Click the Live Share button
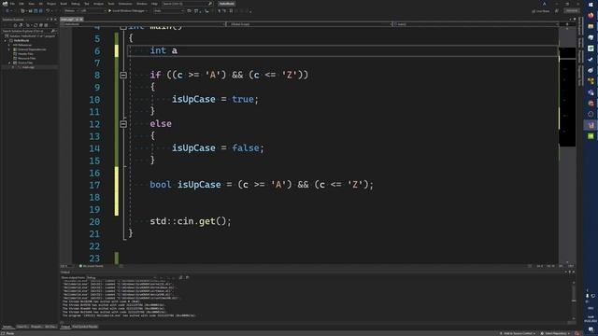 541,11
